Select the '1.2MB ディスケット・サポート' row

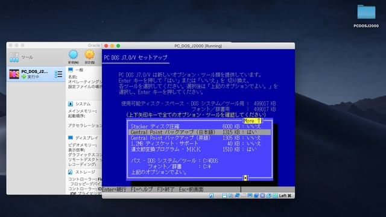(x=200, y=143)
